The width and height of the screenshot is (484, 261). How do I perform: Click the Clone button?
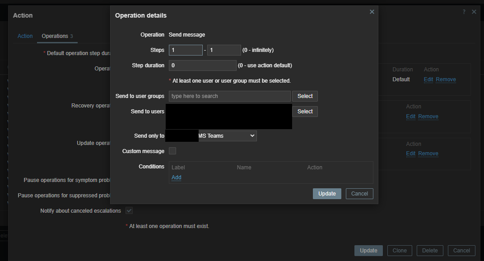400,251
